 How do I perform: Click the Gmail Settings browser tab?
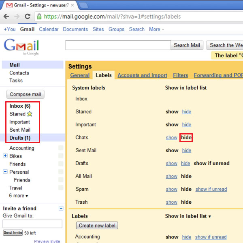click(x=40, y=5)
